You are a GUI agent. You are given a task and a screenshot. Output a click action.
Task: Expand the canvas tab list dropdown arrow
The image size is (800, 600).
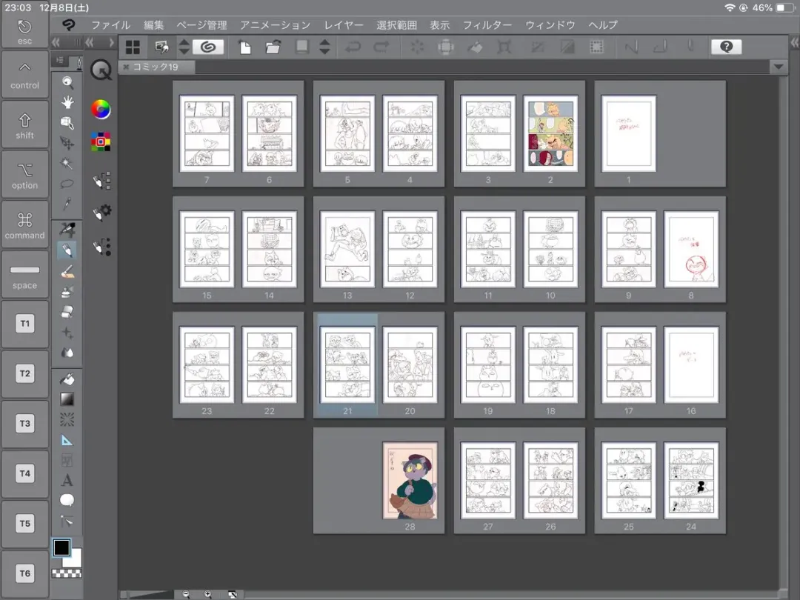point(778,67)
